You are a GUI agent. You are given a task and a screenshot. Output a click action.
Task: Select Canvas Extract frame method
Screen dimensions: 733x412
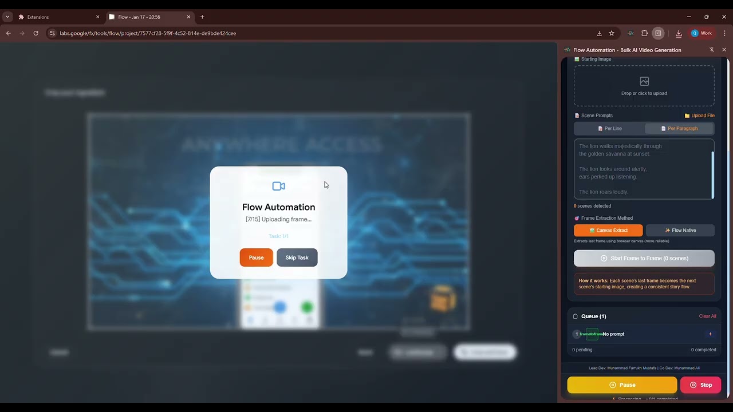tap(608, 230)
